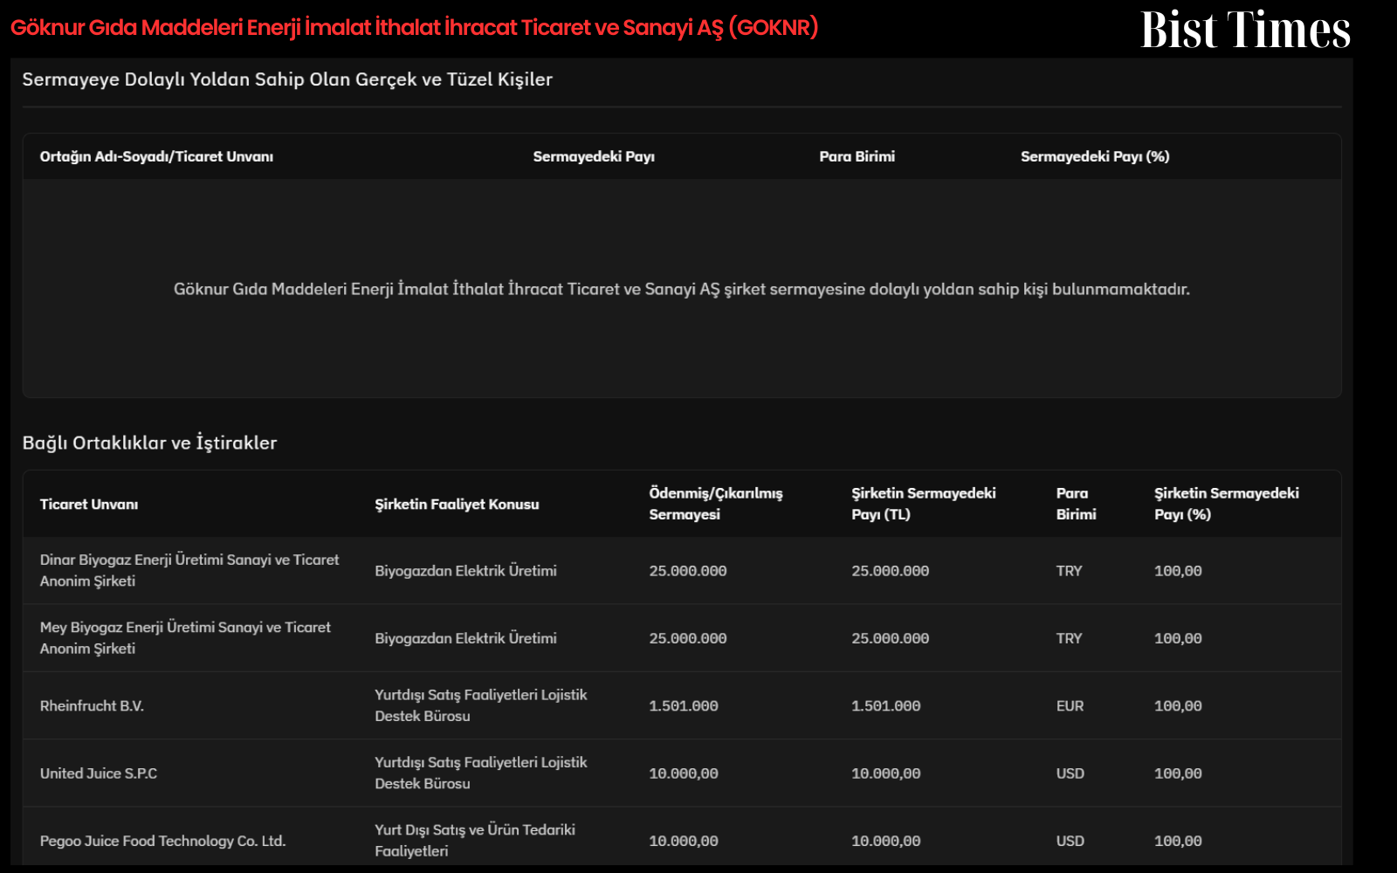This screenshot has height=873, width=1397.
Task: Click Rheinfrucht capital share 1.501.000 in TL column
Action: [x=886, y=705]
